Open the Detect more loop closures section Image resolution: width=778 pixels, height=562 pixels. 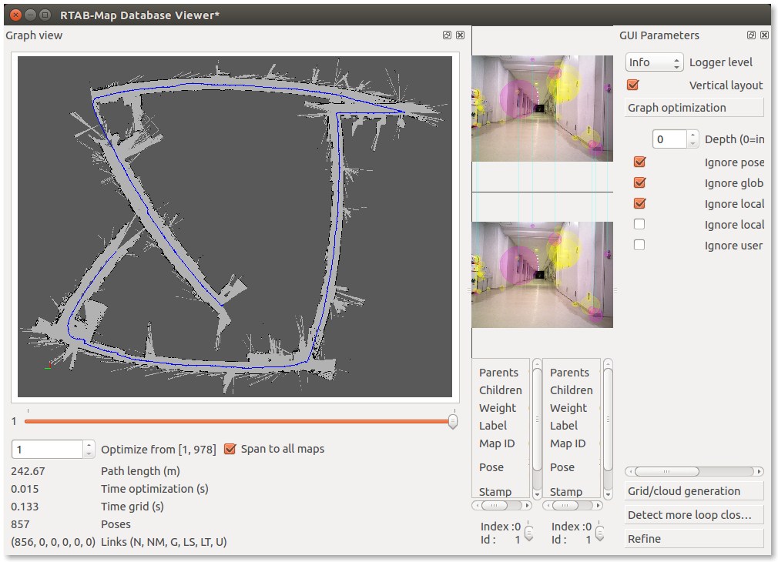point(693,515)
